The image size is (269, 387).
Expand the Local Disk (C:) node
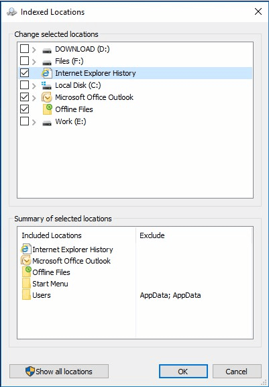coord(34,86)
